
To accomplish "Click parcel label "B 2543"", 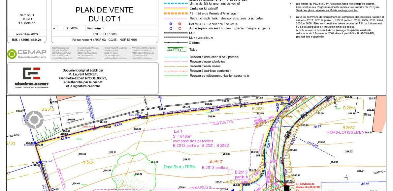I will 48,109.
